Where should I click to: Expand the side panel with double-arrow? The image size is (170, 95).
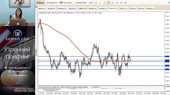coord(36,6)
